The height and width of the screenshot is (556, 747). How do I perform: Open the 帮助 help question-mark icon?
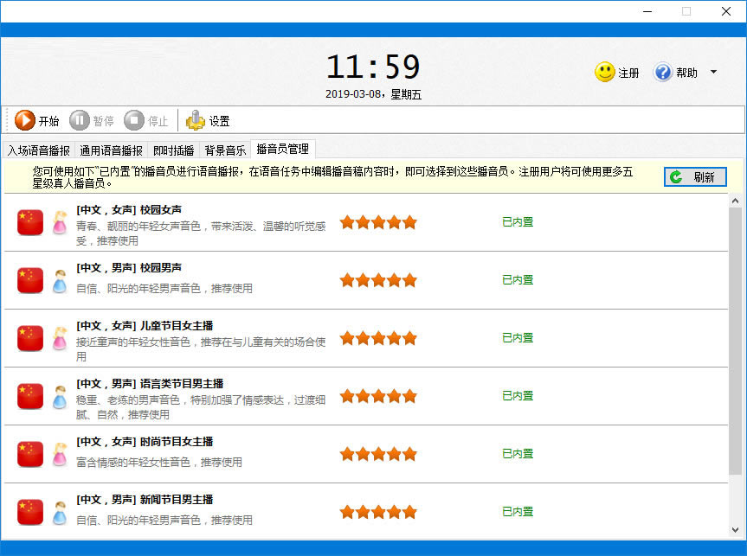[x=663, y=73]
